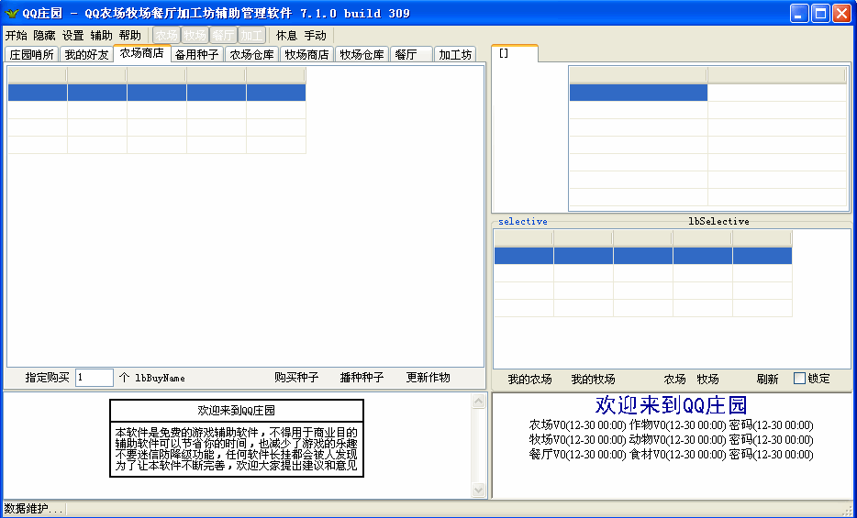Switch to the 牧场仓库 tab
Viewport: 857px width, 518px height.
[362, 55]
